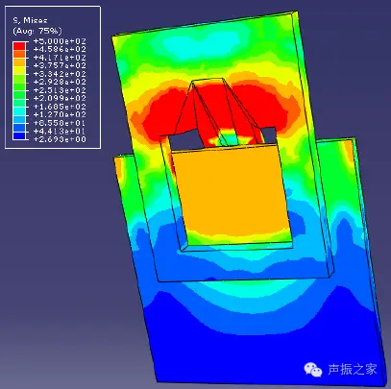The width and height of the screenshot is (391, 389).
Task: Select the red legend swatch at top
Action: coord(19,46)
